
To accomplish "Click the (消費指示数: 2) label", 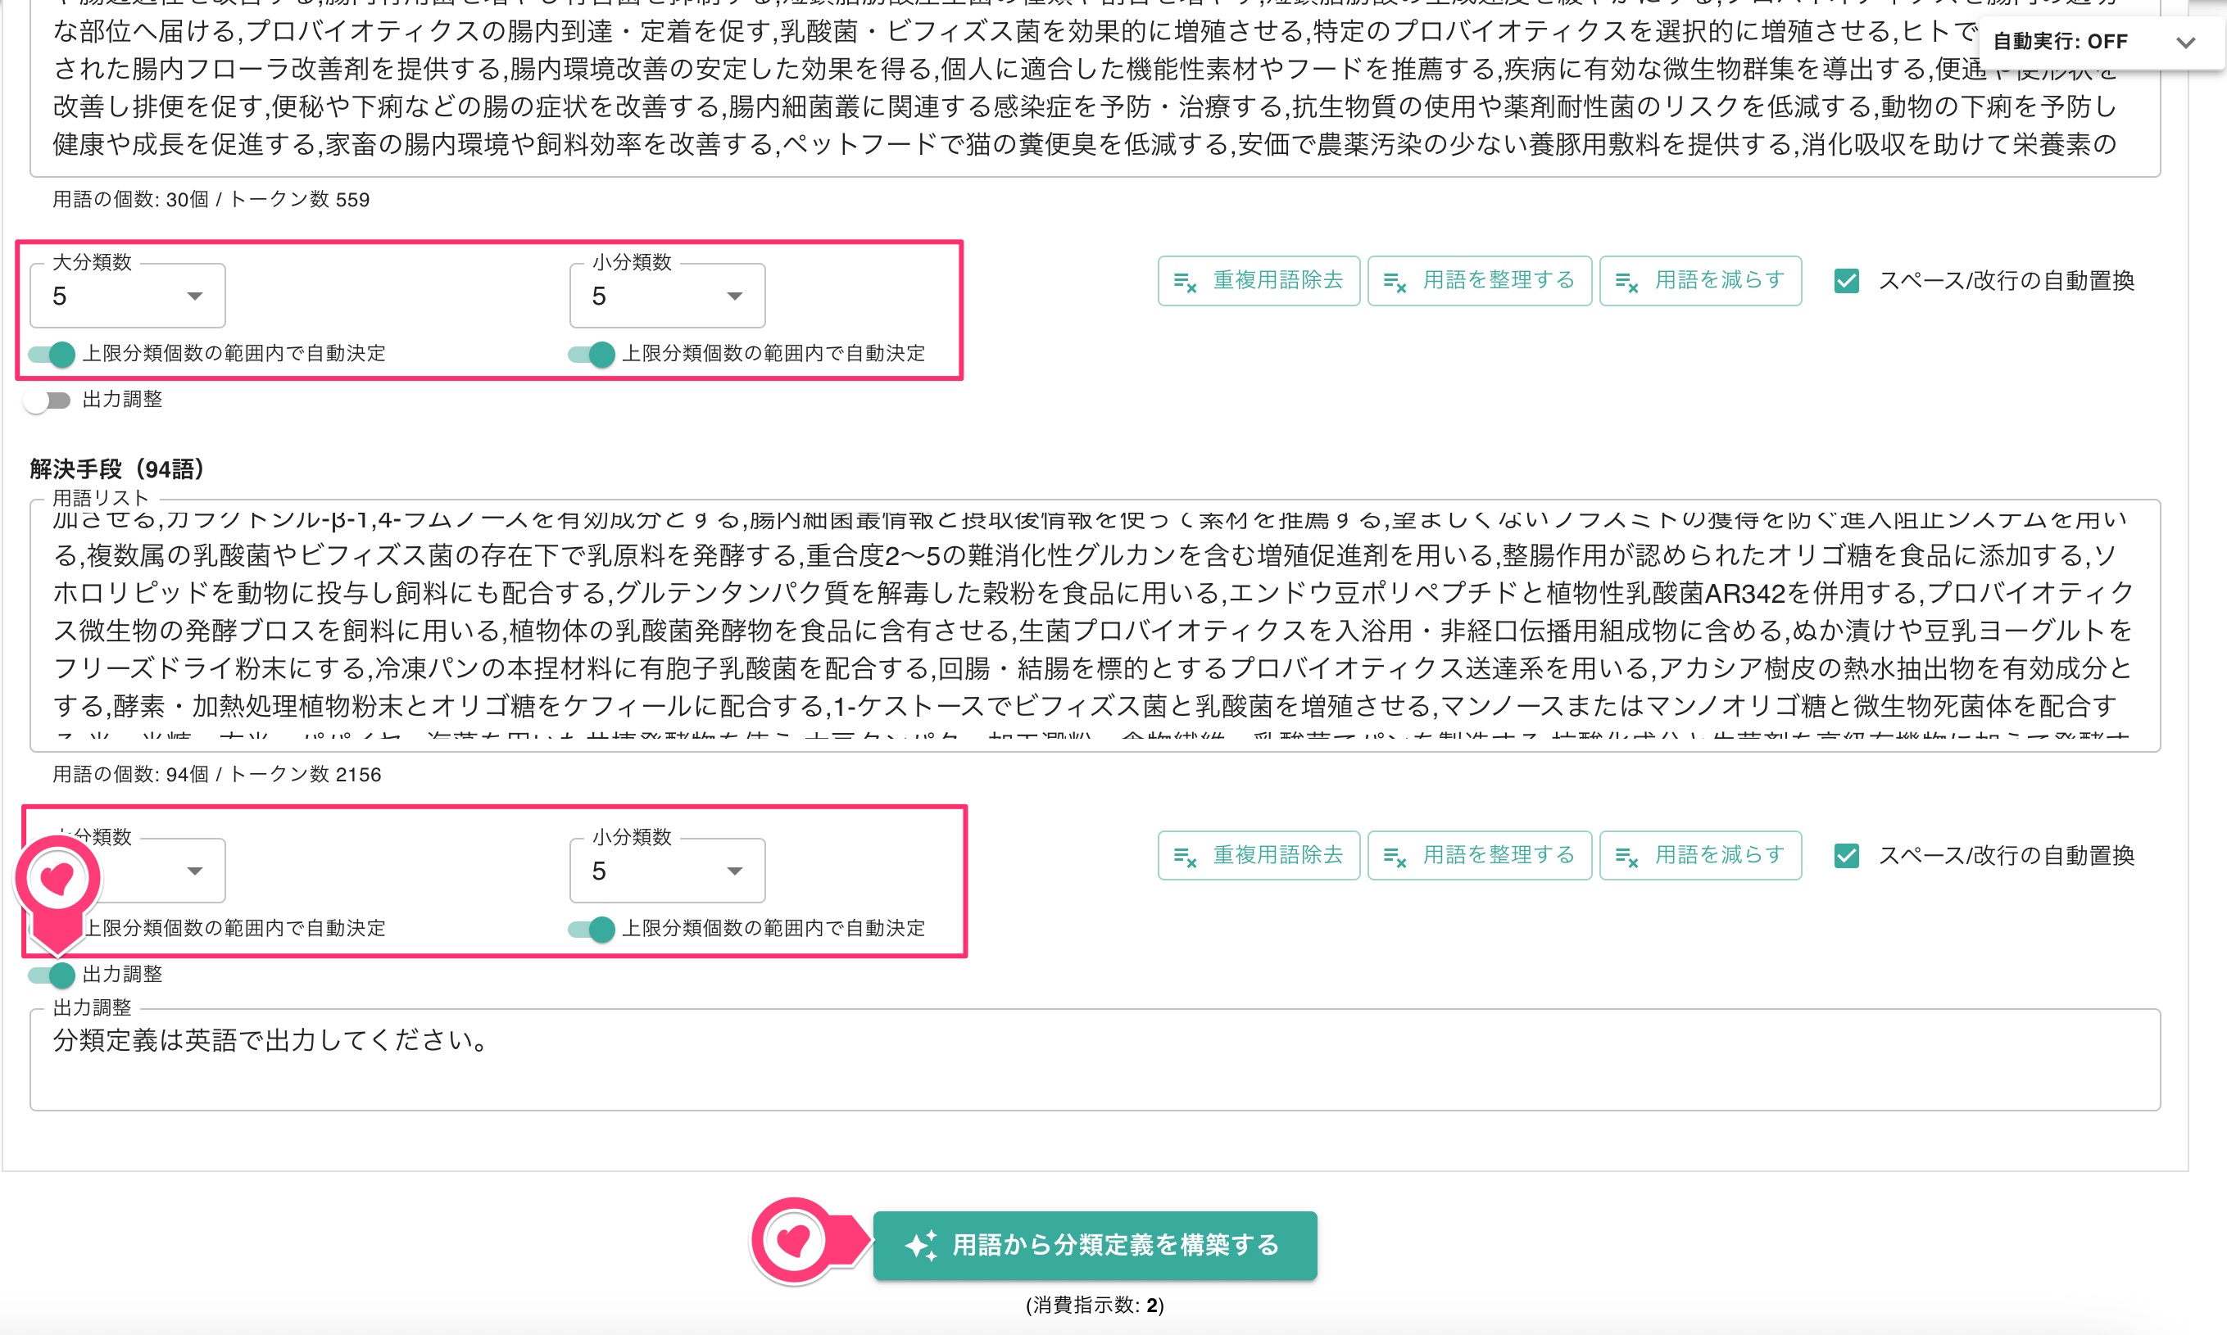I will [1095, 1306].
